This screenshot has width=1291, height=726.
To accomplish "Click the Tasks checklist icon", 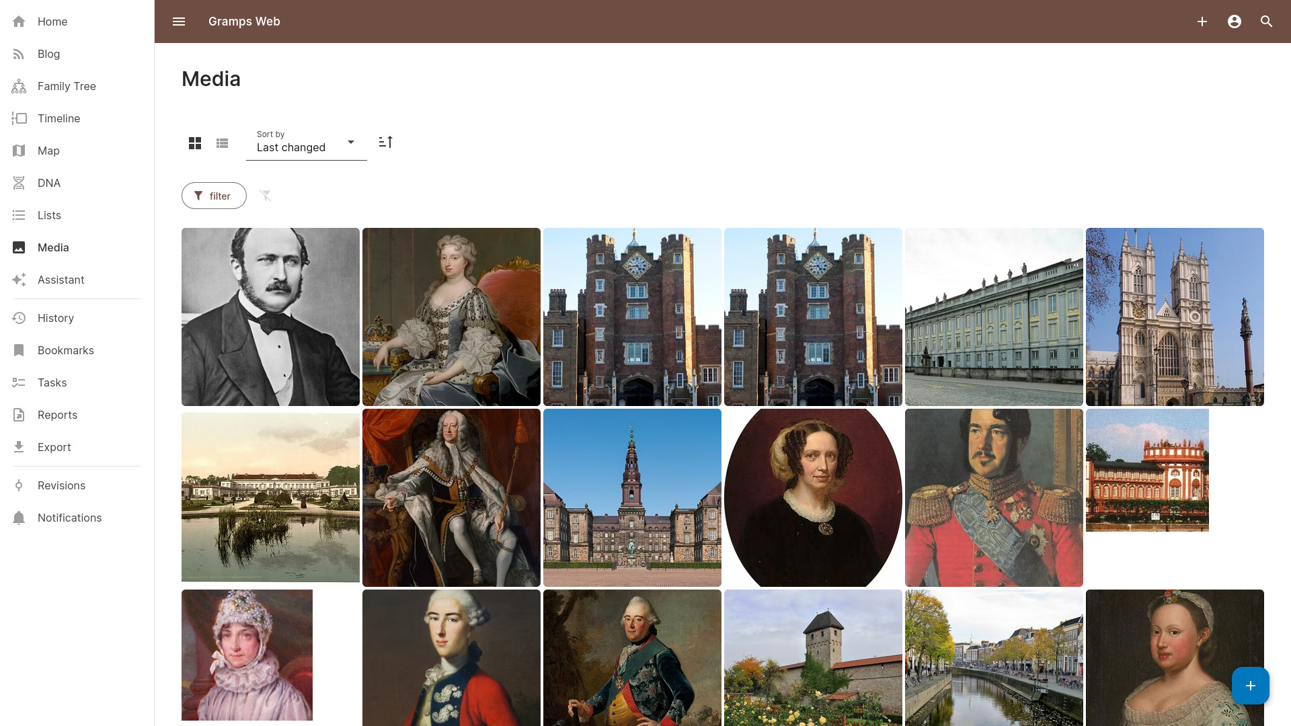I will click(x=19, y=382).
